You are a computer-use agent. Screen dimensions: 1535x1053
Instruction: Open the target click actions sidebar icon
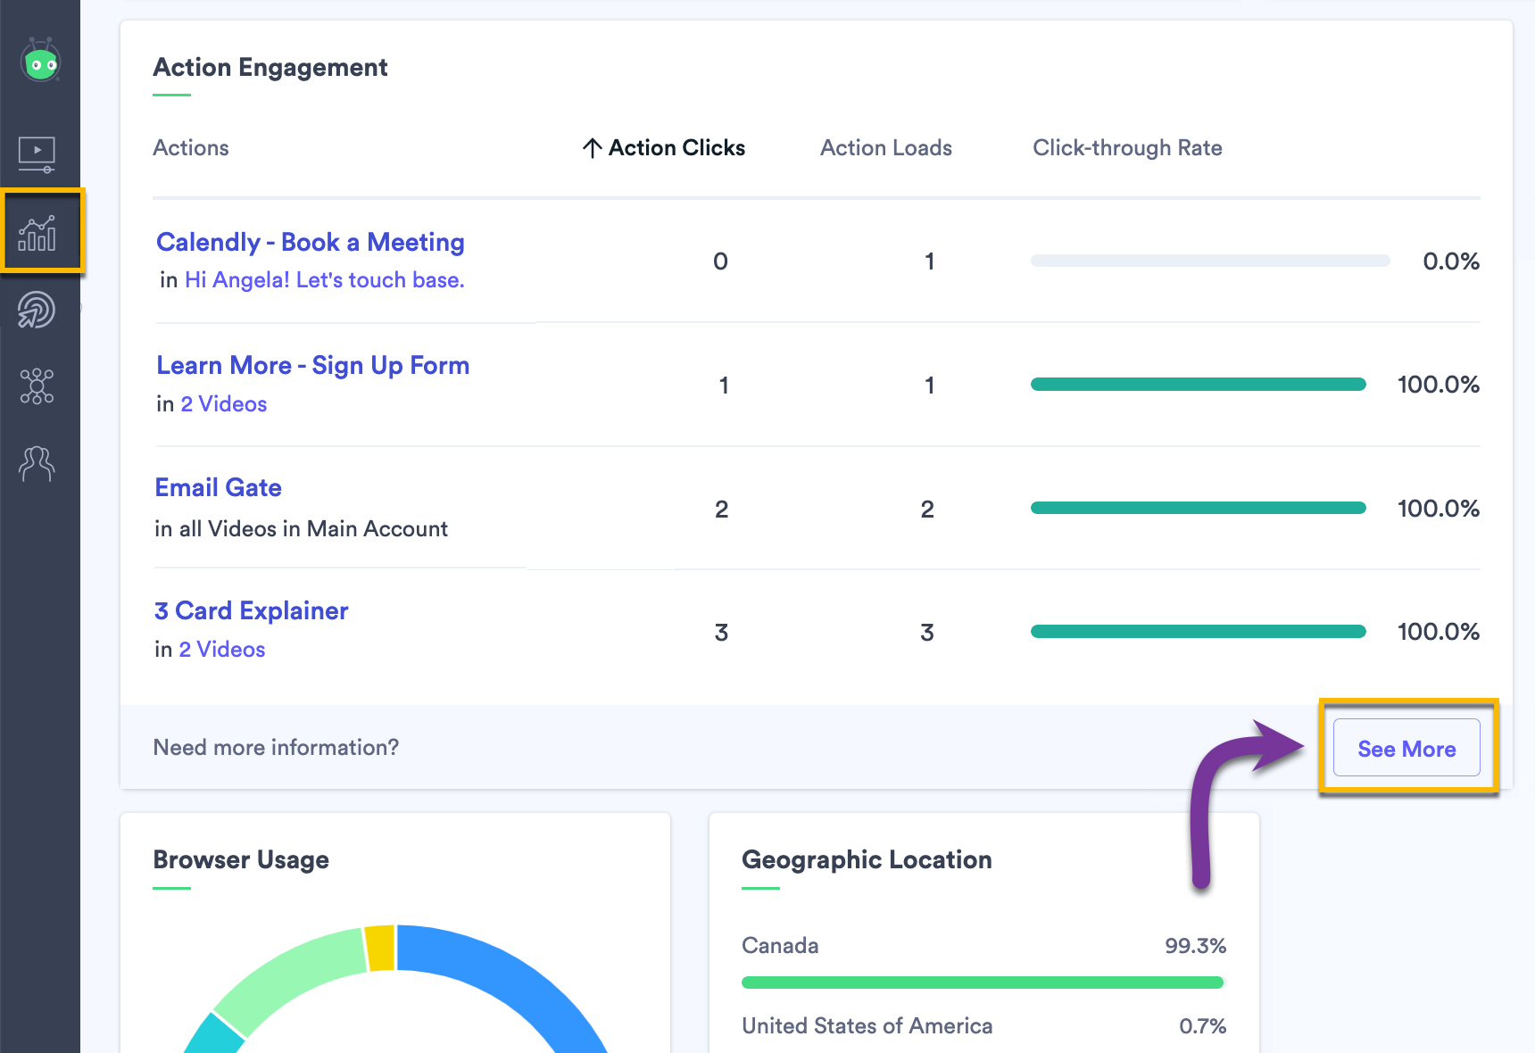pyautogui.click(x=37, y=311)
